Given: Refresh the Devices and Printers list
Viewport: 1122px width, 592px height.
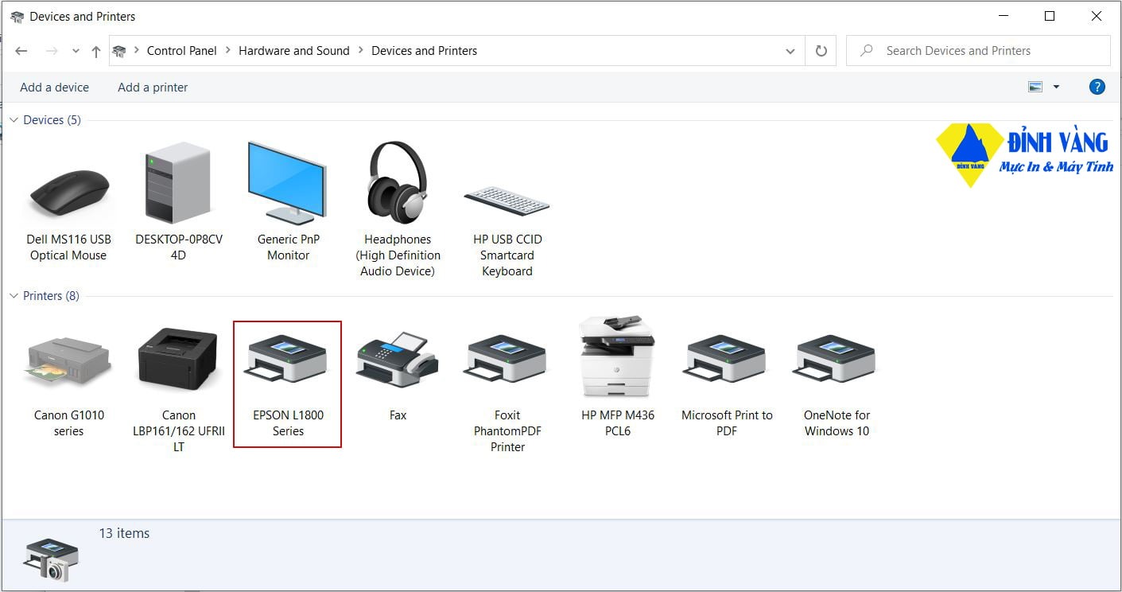Looking at the screenshot, I should 821,51.
